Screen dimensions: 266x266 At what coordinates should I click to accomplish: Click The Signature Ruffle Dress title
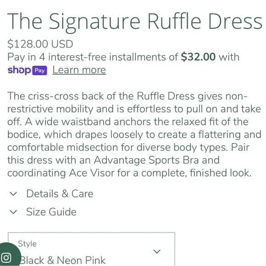coord(135,22)
